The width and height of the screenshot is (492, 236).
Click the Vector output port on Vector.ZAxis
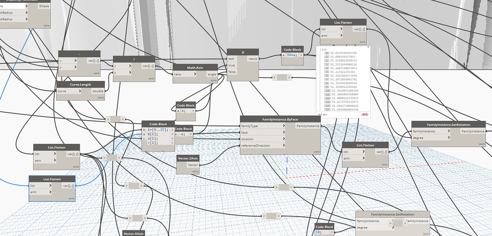pyautogui.click(x=193, y=165)
